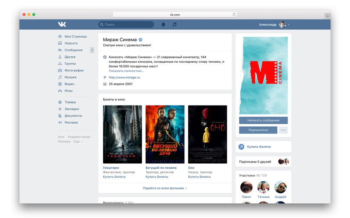
Task: Click the document icon beside Документы
Action: tap(60, 115)
